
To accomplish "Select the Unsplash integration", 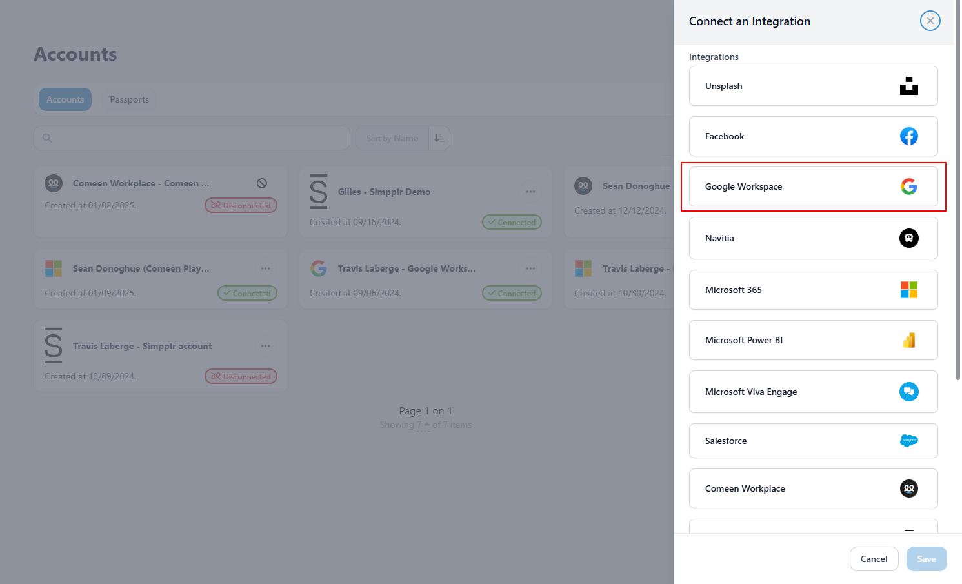I will pyautogui.click(x=813, y=86).
